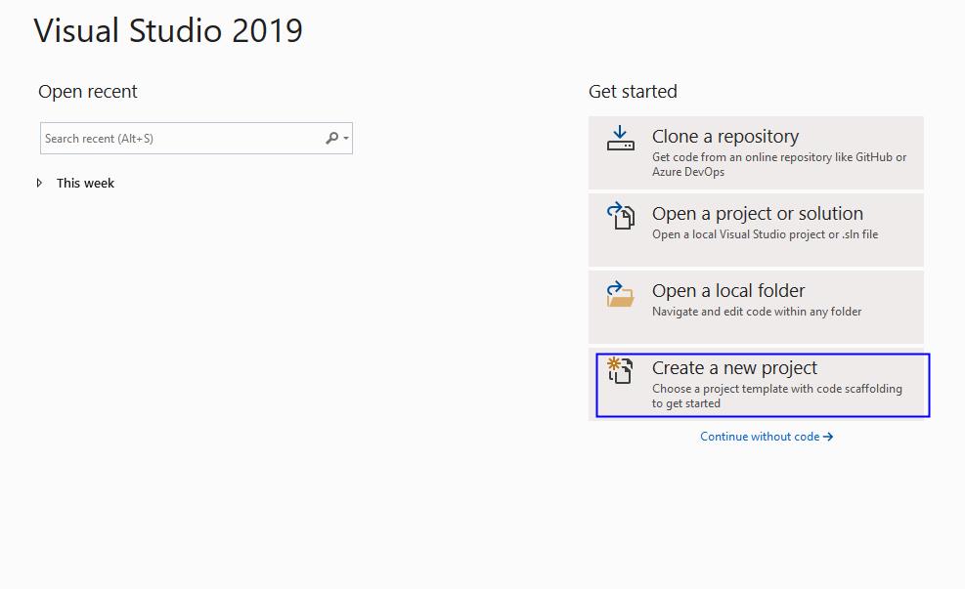Start with the Create a new project title

[734, 368]
